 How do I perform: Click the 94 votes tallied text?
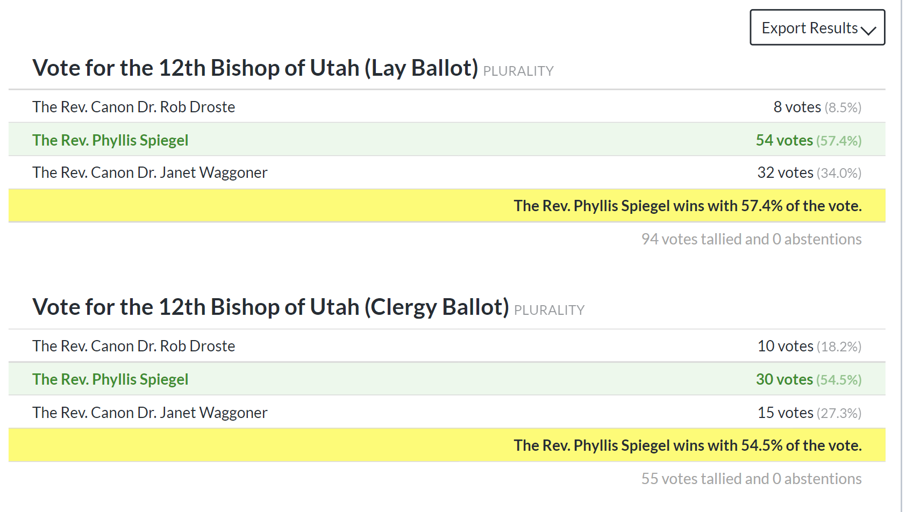[752, 239]
